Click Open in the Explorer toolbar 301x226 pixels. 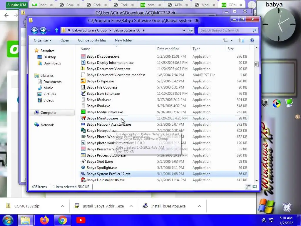click(x=65, y=40)
